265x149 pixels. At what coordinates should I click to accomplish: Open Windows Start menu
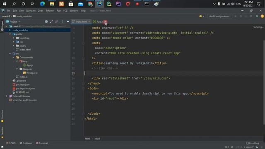point(5,4)
